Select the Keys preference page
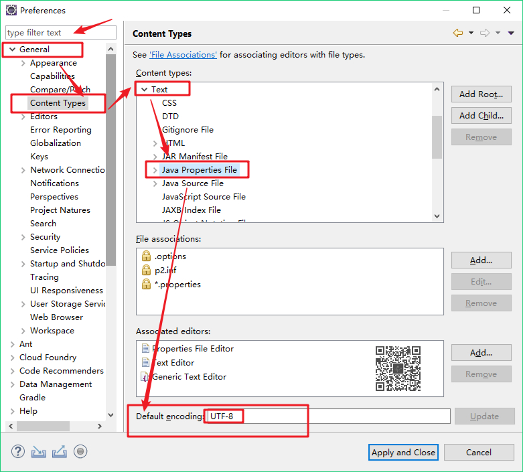This screenshot has height=472, width=523. pyautogui.click(x=39, y=157)
